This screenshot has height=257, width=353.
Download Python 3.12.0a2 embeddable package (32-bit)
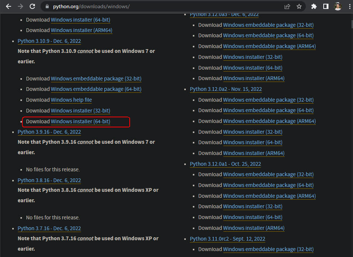pos(268,100)
